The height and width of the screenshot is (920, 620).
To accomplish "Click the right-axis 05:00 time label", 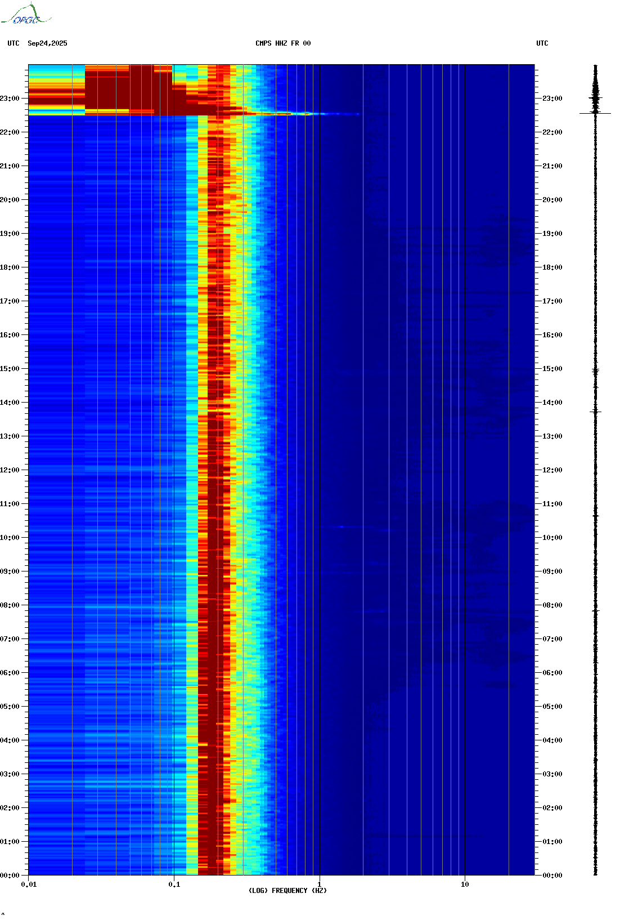I will click(552, 707).
